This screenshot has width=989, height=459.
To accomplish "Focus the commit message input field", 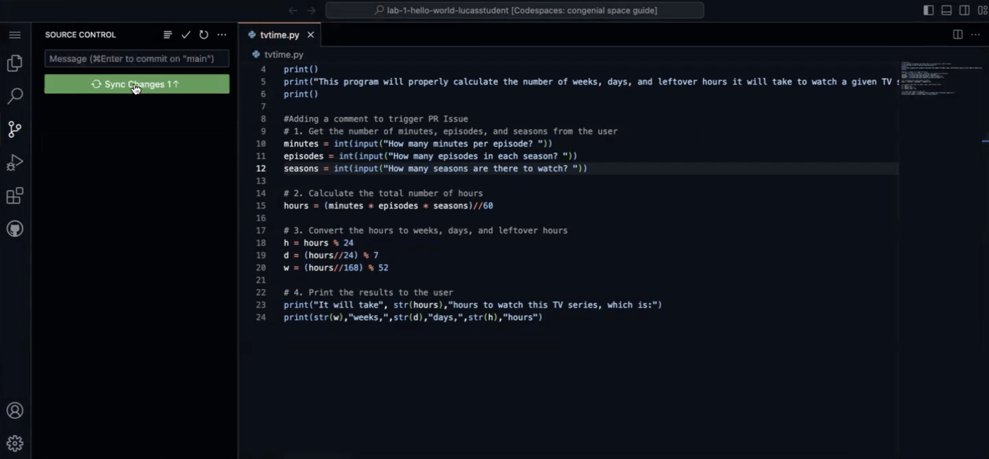I will click(x=137, y=59).
